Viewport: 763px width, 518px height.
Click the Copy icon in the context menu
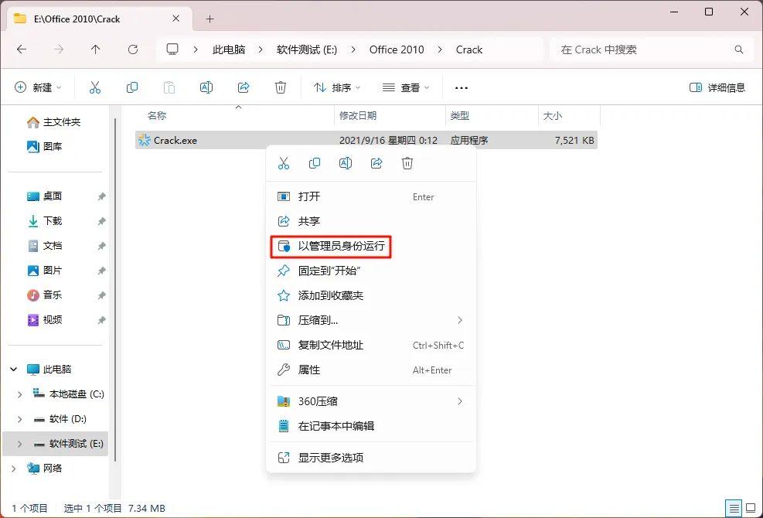315,163
